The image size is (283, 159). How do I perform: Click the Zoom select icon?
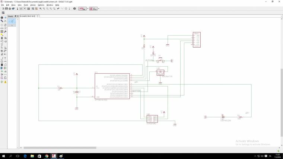pos(54,9)
